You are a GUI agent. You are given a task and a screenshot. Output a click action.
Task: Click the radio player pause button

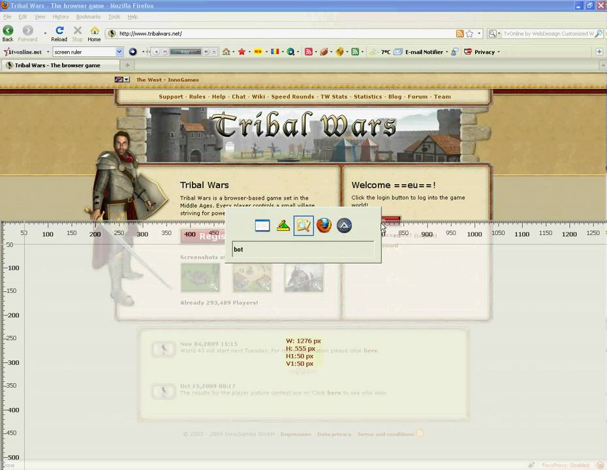(x=165, y=52)
